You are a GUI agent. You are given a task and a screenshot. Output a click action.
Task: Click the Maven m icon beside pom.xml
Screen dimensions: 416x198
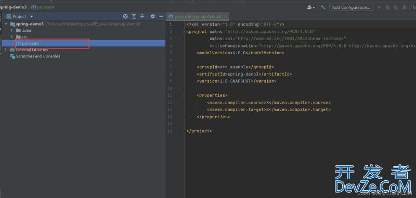tap(18, 43)
